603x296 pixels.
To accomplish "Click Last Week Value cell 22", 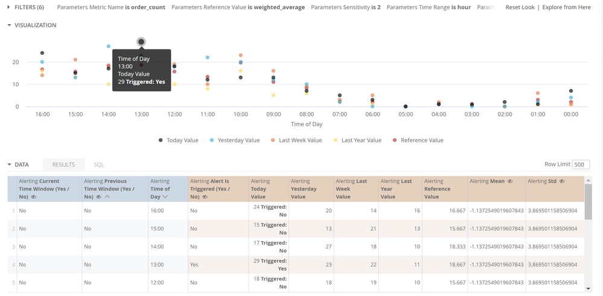I will 356,265.
